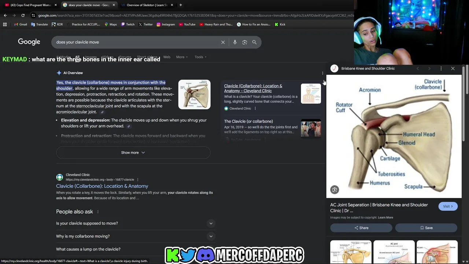This screenshot has height=264, width=469.
Task: Open the Kick bookmark
Action: click(280, 25)
